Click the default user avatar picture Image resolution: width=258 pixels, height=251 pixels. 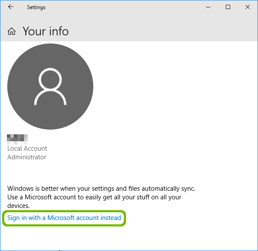(x=50, y=87)
